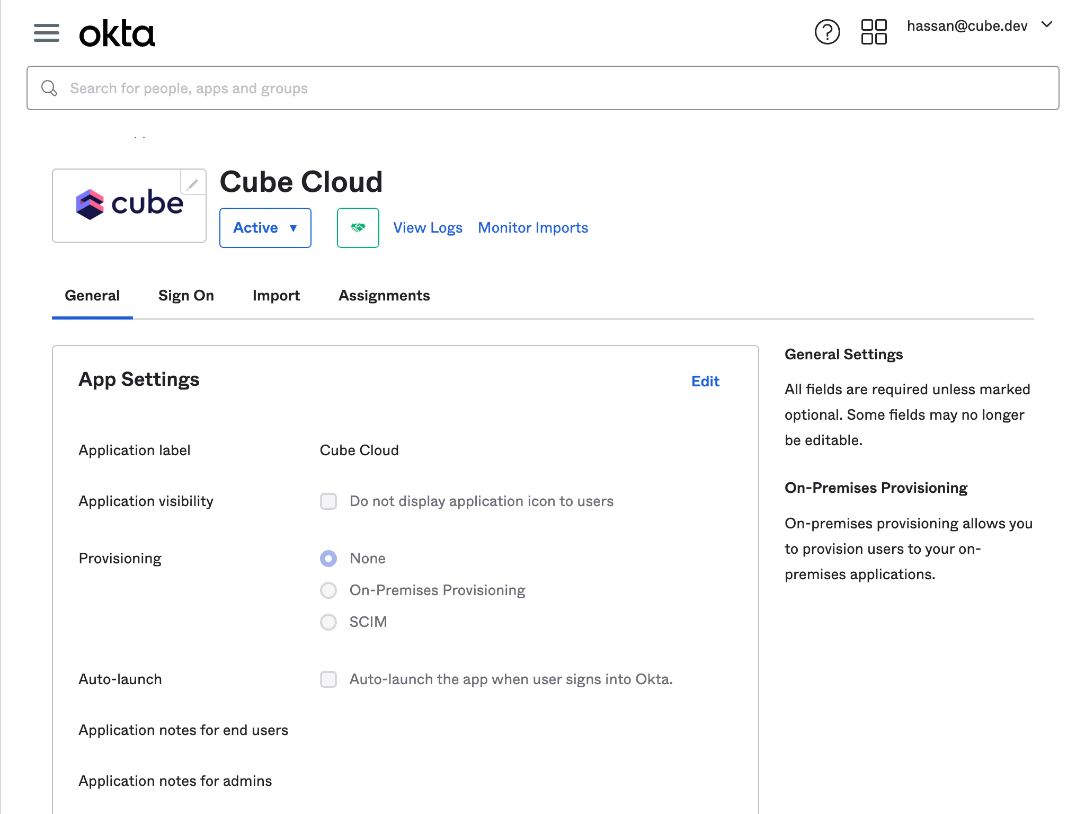Click the pencil icon to edit the logo
This screenshot has width=1085, height=814.
[x=193, y=183]
